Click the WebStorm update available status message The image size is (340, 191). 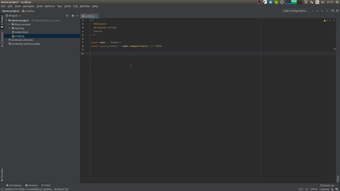click(x=37, y=189)
